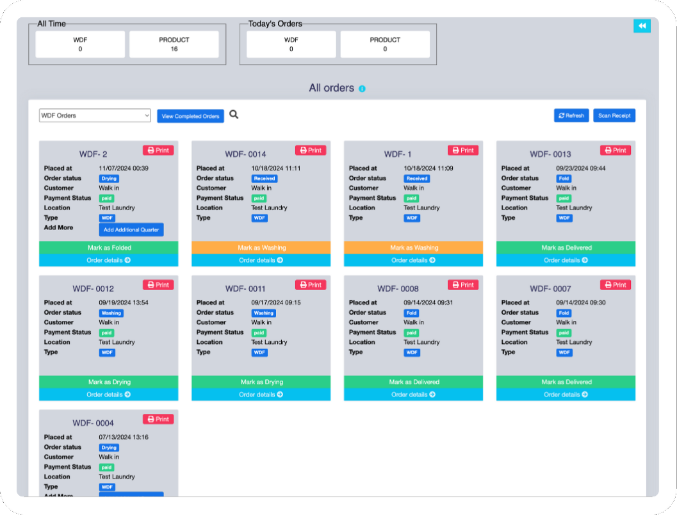The height and width of the screenshot is (515, 677).
Task: Print order WDF- 0014
Action: [311, 150]
